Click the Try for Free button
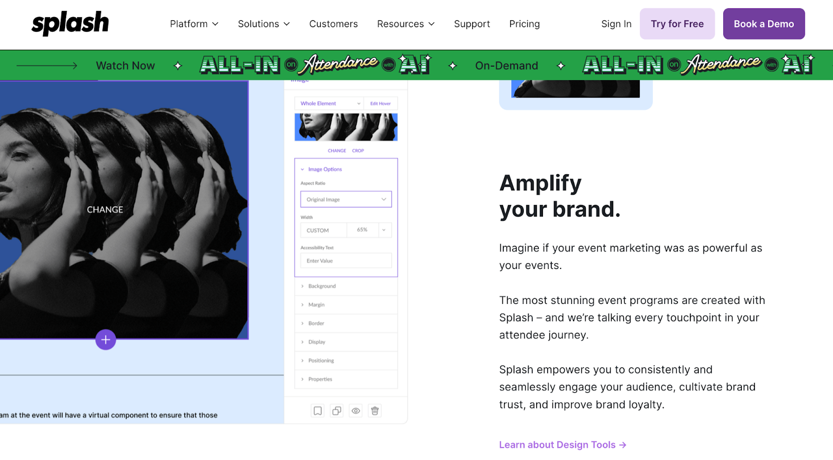Viewport: 833px width, 460px height. (677, 24)
